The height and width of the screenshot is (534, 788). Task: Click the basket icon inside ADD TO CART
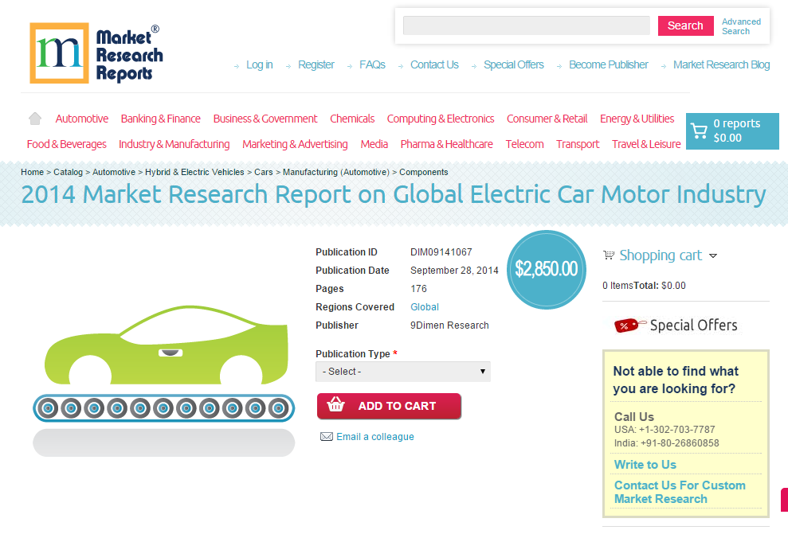338,406
